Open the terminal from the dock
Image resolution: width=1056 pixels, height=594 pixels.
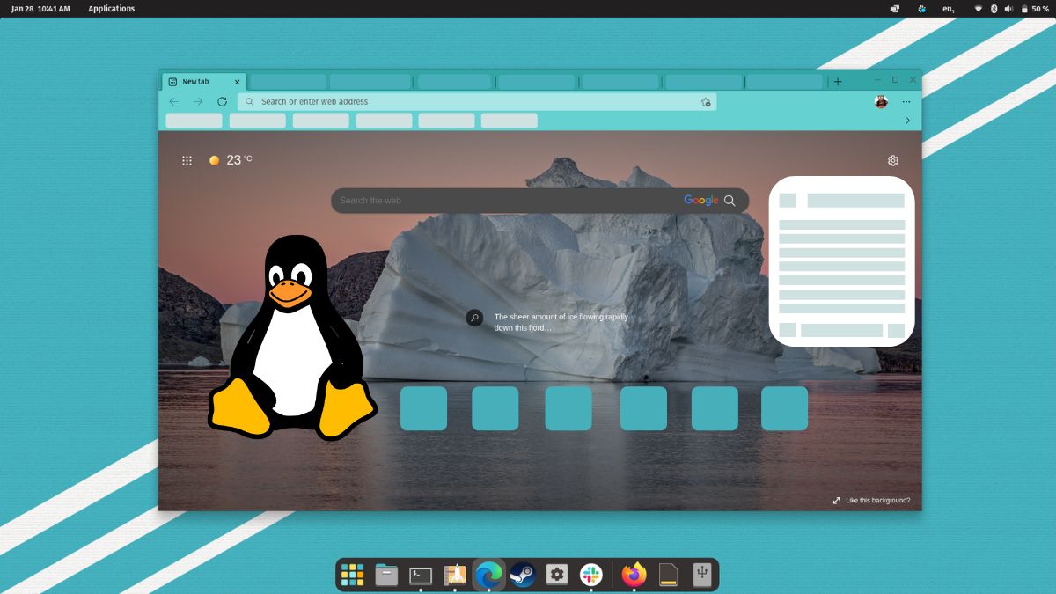click(420, 574)
